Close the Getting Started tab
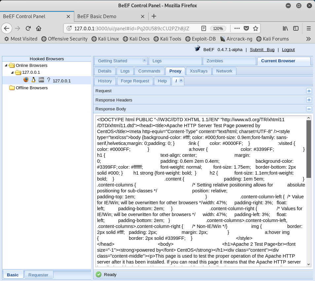Screen dimensions: 315x281 (x=144, y=60)
